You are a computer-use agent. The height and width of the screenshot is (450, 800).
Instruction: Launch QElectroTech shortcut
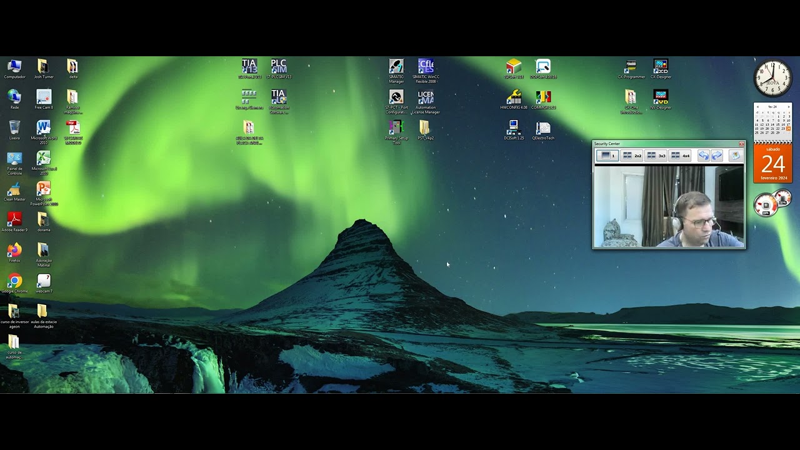click(x=543, y=130)
